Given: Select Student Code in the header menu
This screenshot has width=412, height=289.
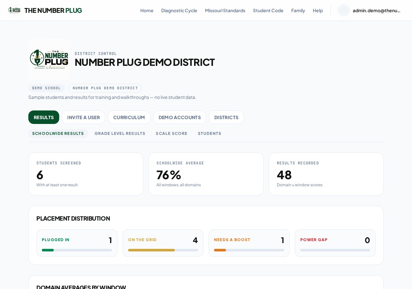Looking at the screenshot, I should [x=268, y=10].
